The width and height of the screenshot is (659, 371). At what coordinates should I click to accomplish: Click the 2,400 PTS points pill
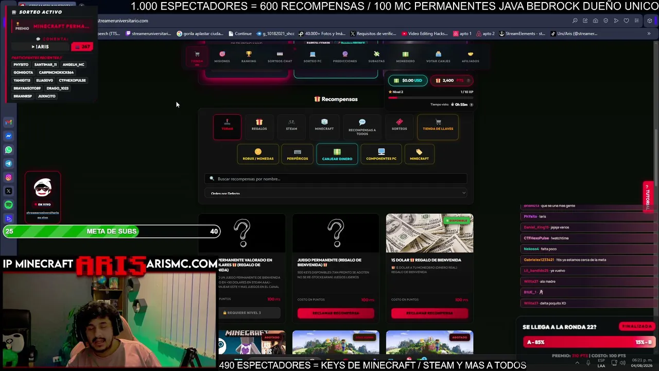pyautogui.click(x=452, y=80)
